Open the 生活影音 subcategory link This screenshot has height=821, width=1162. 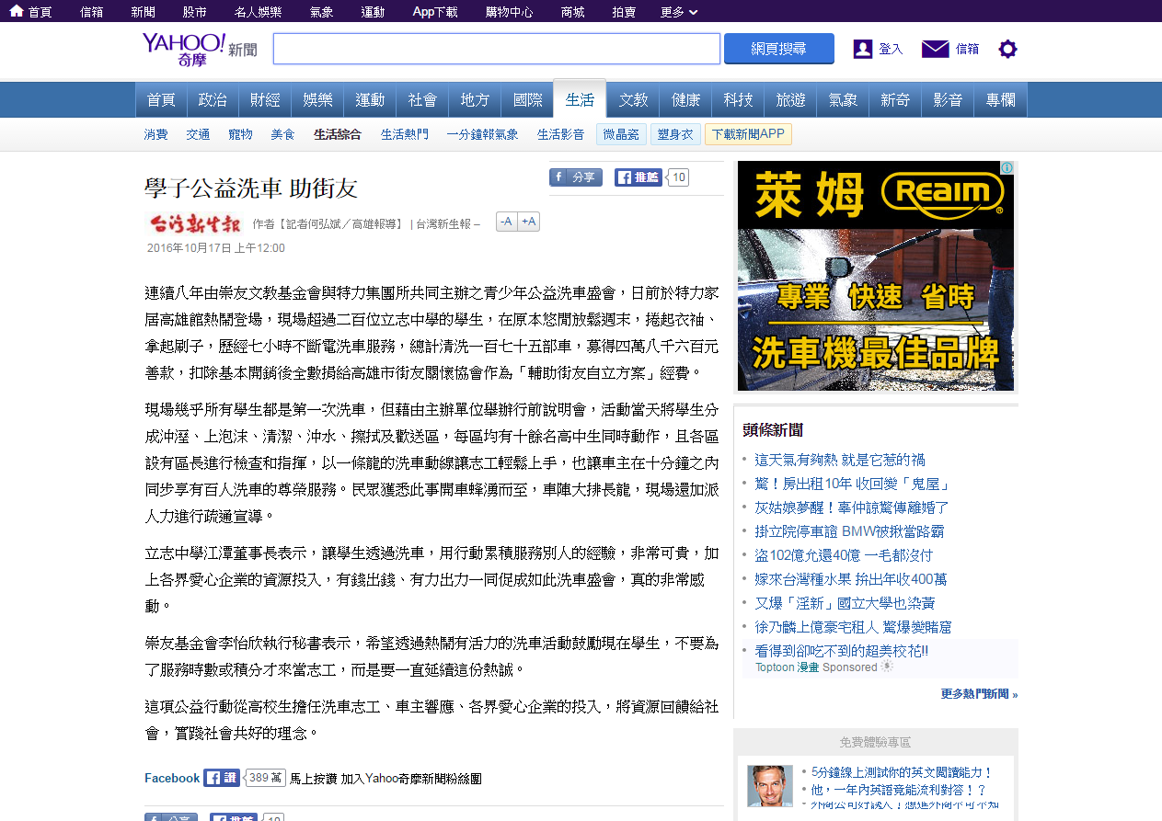560,134
